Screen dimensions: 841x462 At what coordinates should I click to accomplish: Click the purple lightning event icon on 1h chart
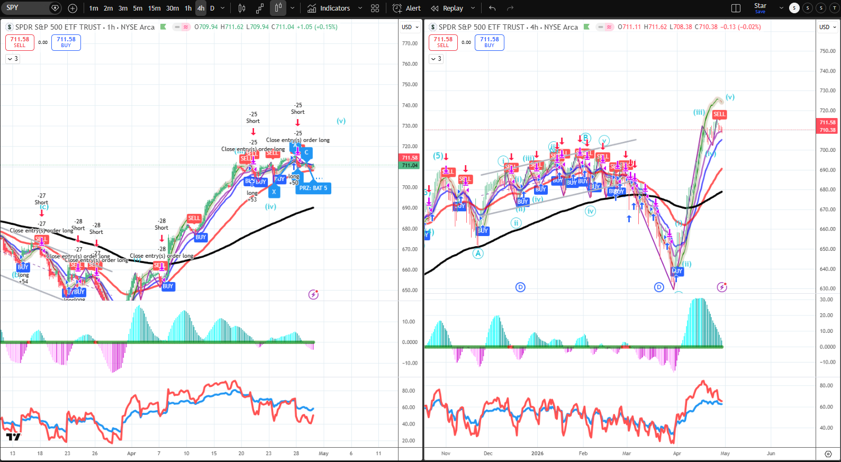(x=313, y=294)
